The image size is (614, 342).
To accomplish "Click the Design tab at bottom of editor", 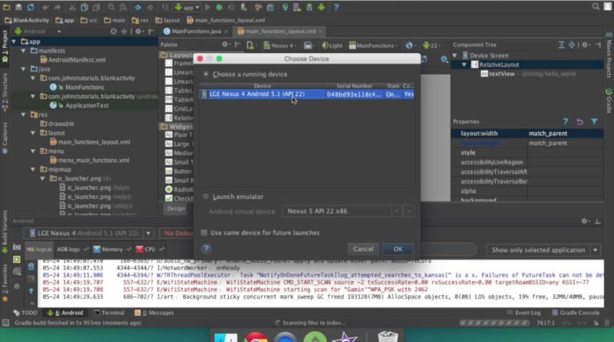I will (176, 208).
